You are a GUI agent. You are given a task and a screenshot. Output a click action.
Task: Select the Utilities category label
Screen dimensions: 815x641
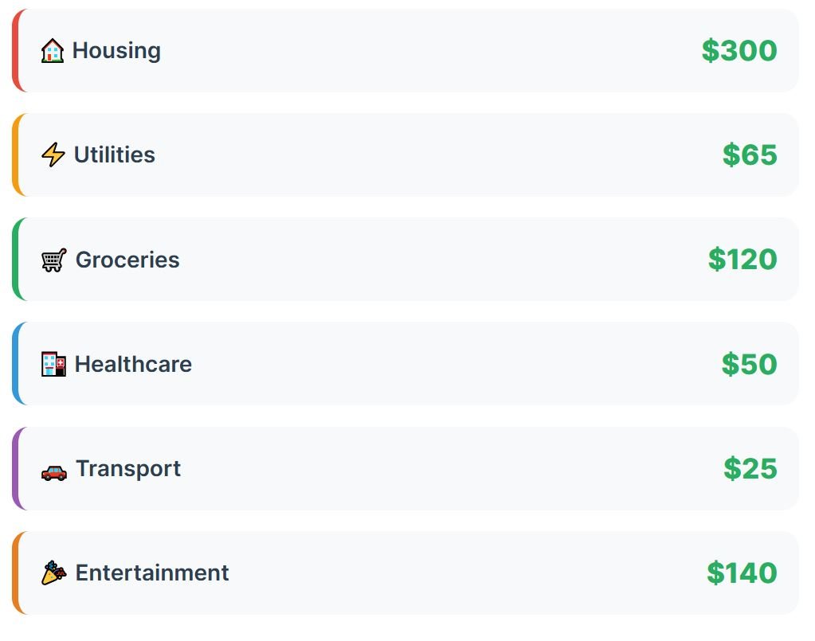[x=115, y=154]
